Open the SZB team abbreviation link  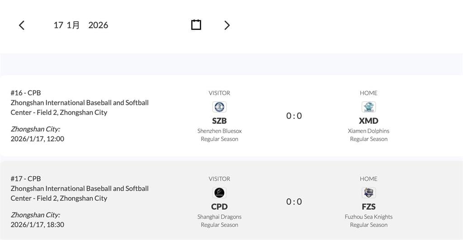[x=219, y=121]
